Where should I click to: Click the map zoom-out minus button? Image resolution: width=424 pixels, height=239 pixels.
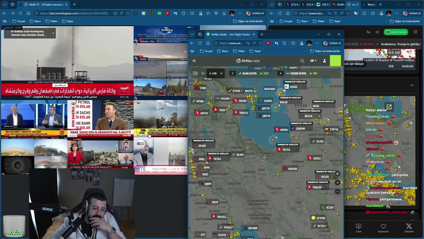point(337,191)
